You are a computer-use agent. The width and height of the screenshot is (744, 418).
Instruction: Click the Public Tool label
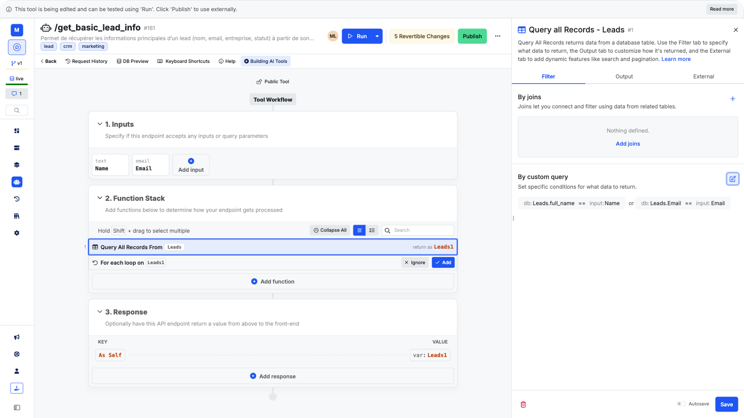click(x=273, y=82)
